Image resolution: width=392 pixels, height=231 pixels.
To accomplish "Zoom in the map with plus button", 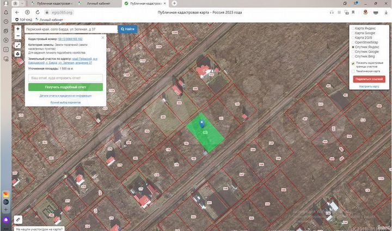I will (18, 29).
